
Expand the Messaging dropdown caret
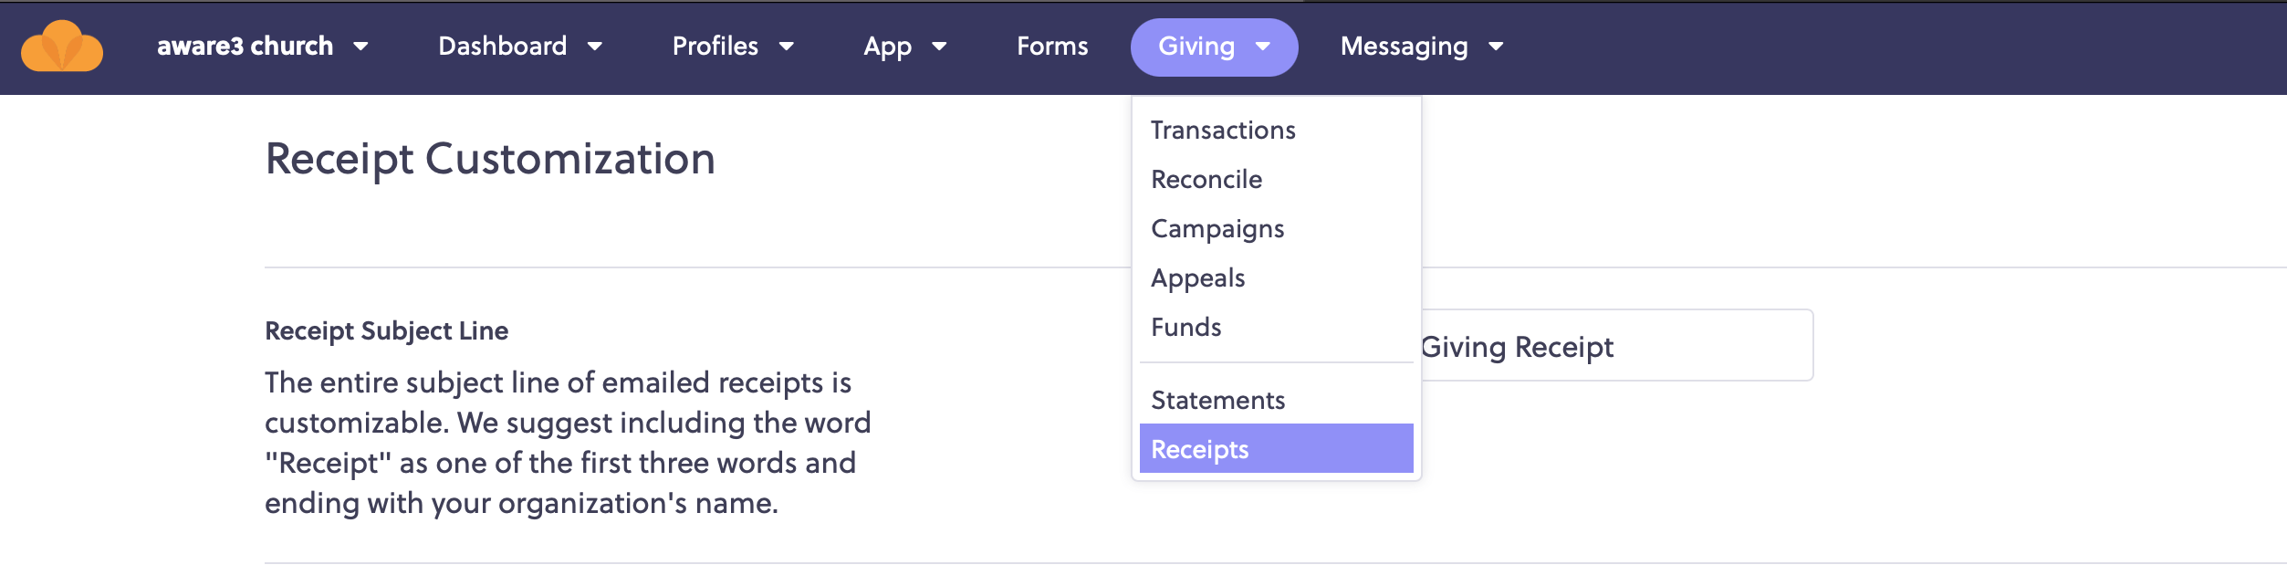coord(1496,47)
